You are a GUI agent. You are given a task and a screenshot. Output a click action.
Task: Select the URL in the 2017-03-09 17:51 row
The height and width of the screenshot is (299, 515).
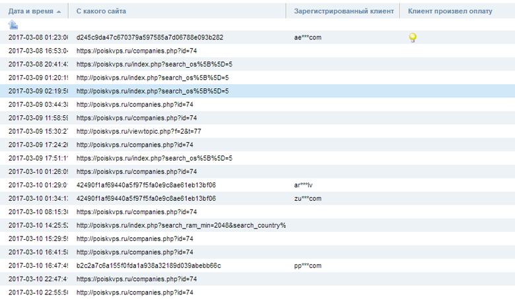coord(154,158)
